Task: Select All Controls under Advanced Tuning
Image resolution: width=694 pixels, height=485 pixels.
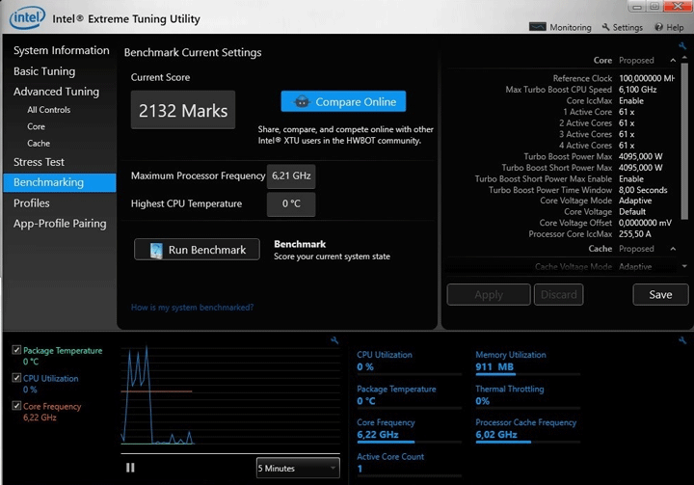Action: (x=49, y=110)
